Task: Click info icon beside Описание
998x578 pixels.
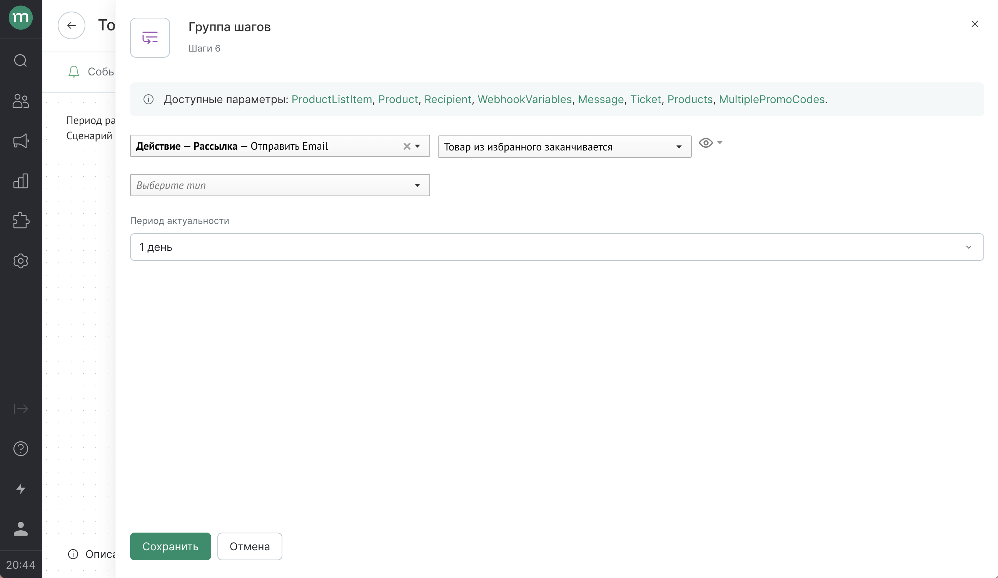Action: click(x=73, y=554)
